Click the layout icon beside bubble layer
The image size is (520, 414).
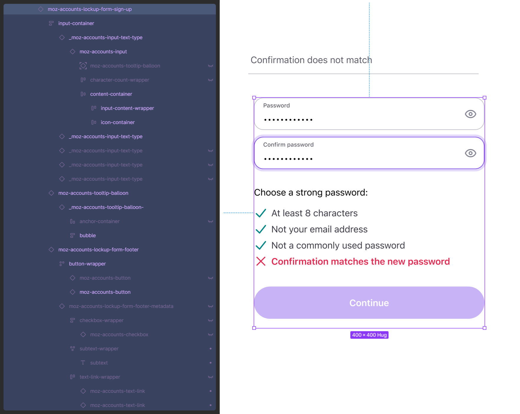pyautogui.click(x=73, y=235)
